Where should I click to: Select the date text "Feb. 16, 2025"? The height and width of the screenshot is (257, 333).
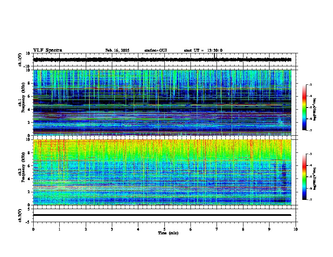click(117, 50)
